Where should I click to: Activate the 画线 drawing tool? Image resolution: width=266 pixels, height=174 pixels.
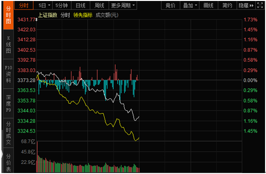208,6
